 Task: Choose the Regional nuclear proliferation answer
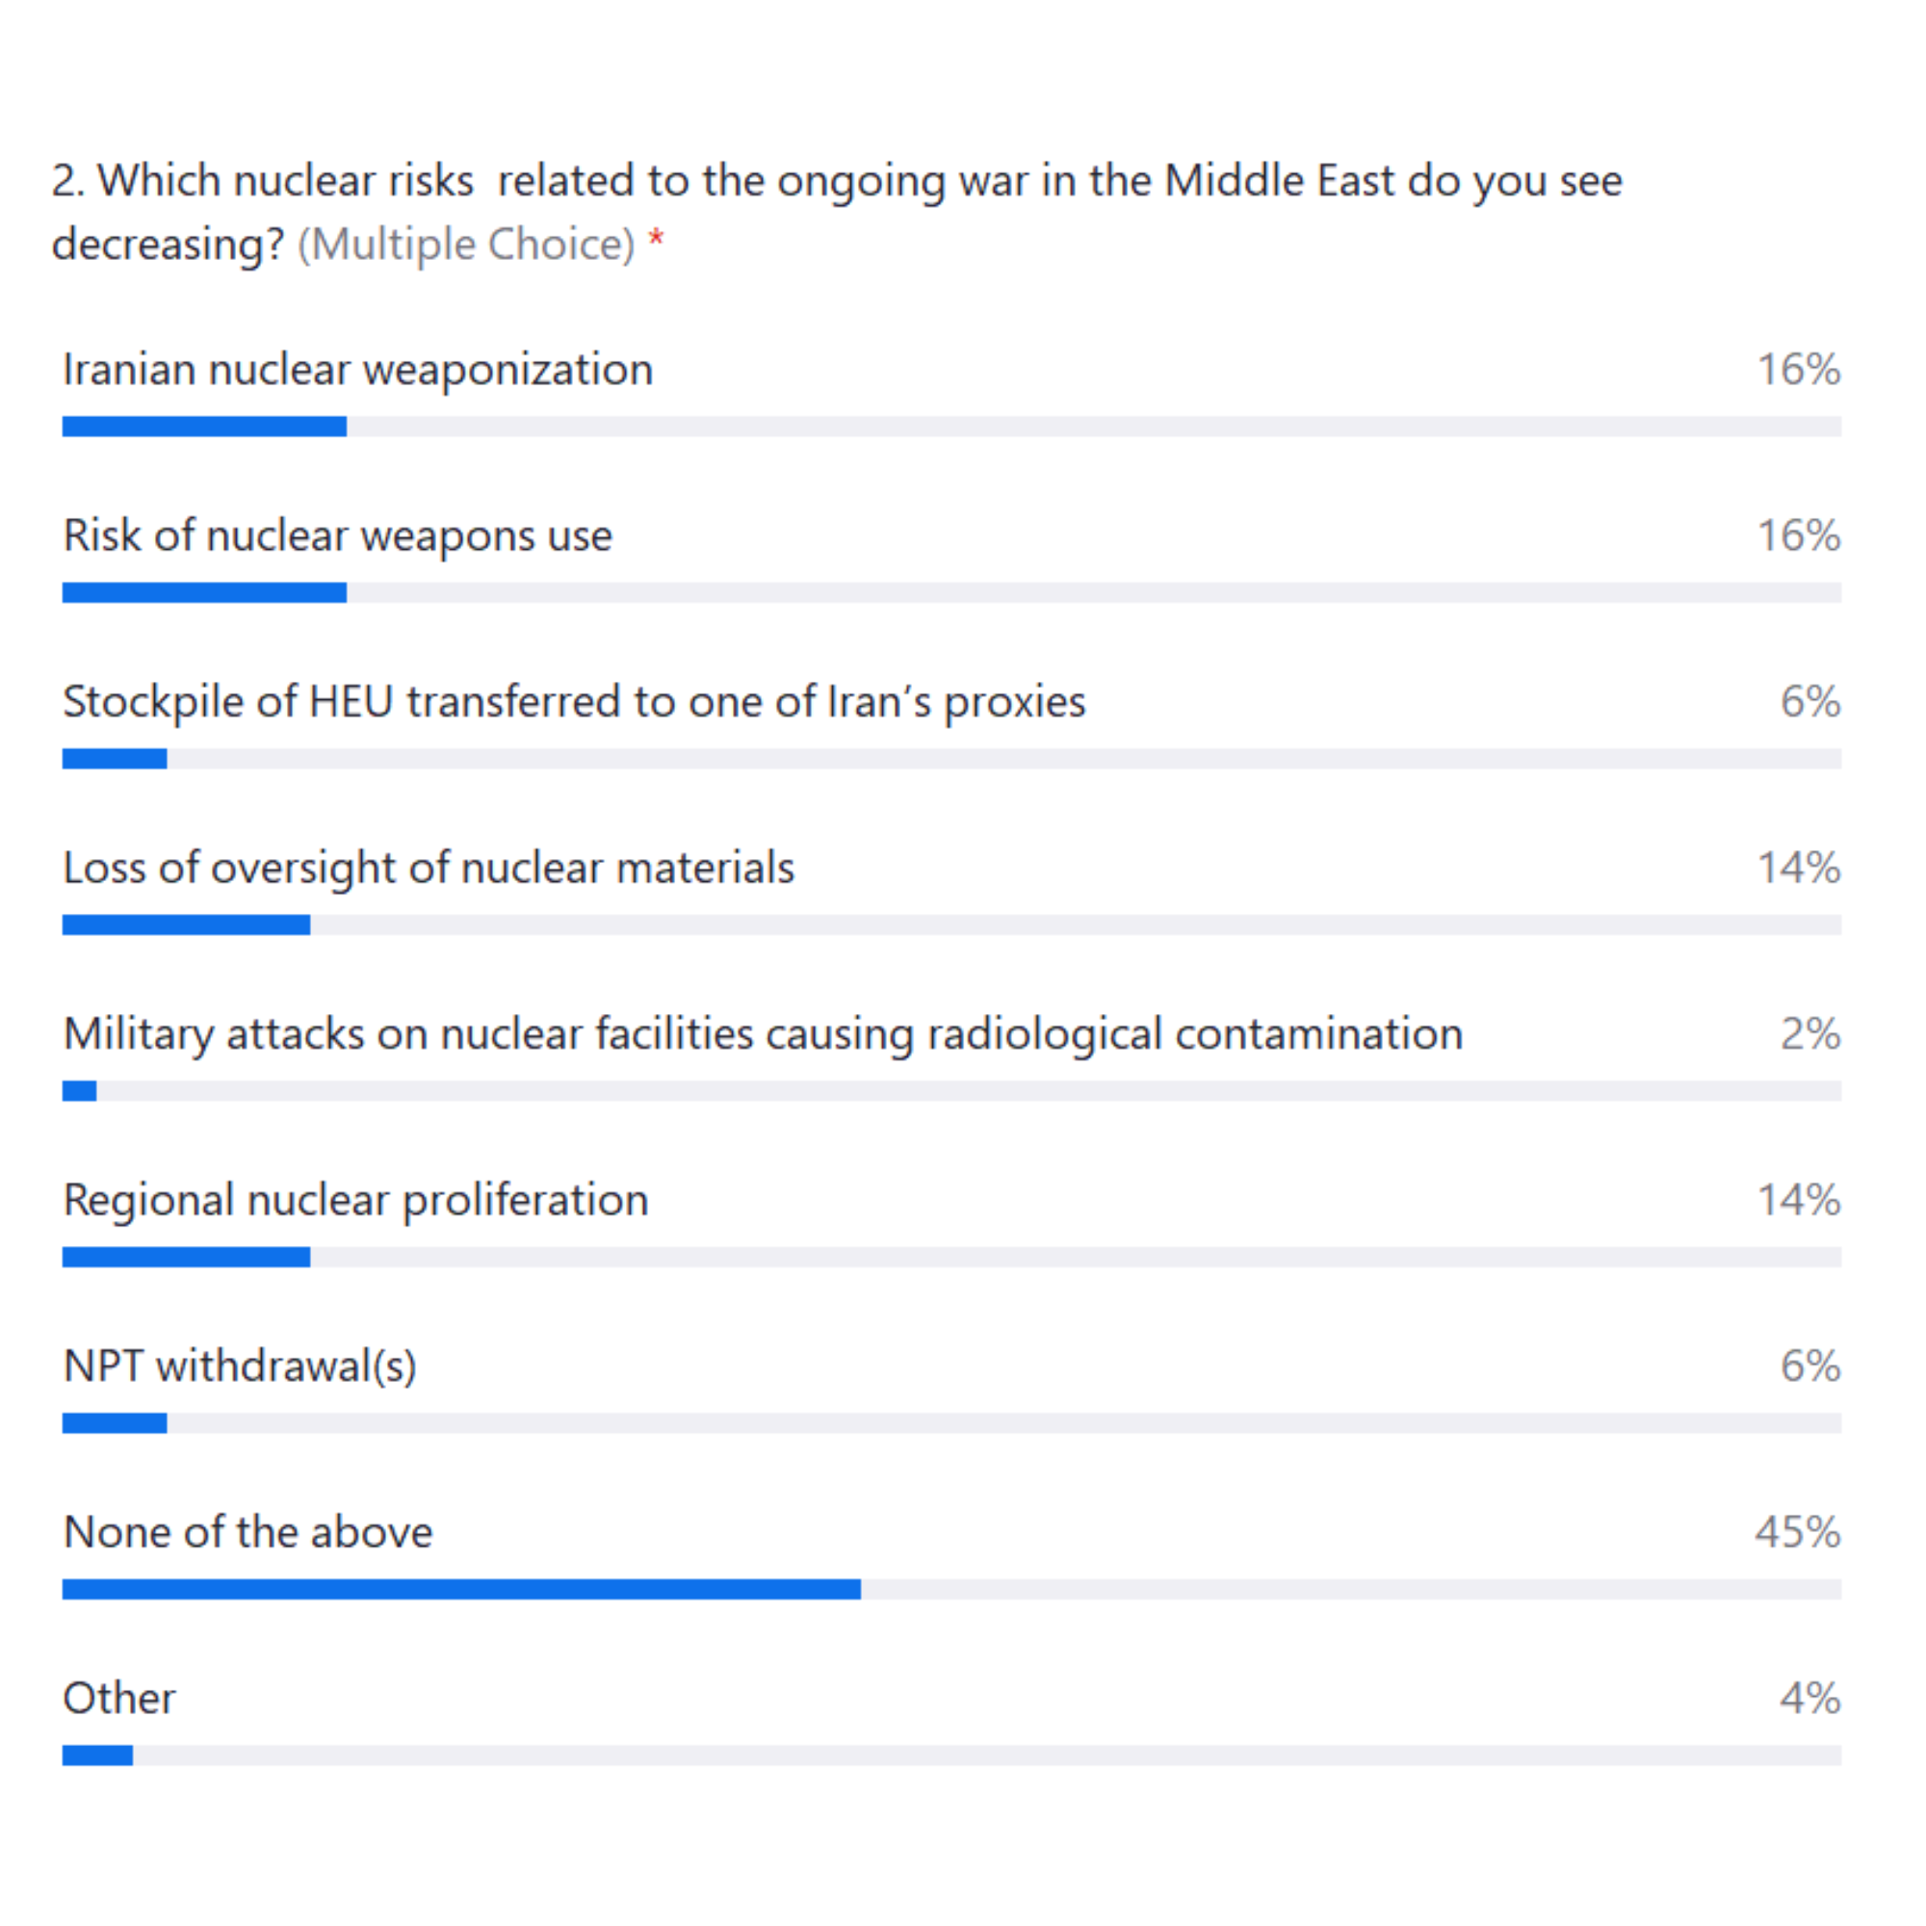click(x=355, y=1200)
